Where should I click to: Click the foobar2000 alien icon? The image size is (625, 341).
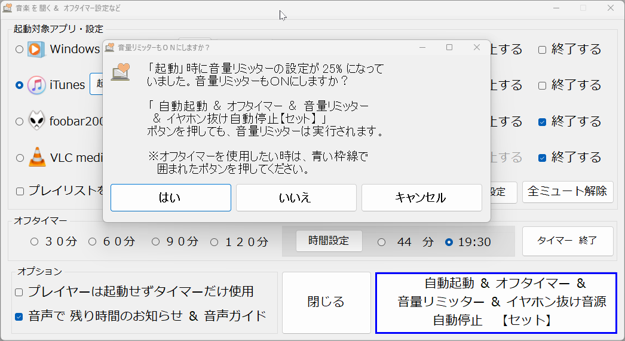[x=36, y=121]
